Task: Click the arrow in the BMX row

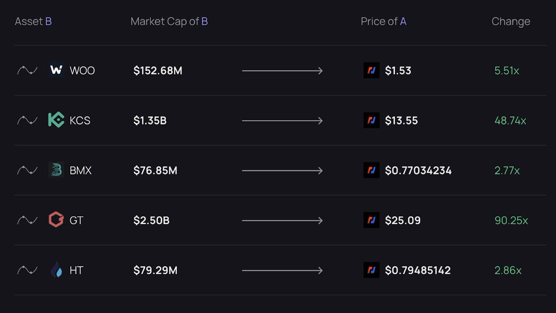Action: (282, 170)
